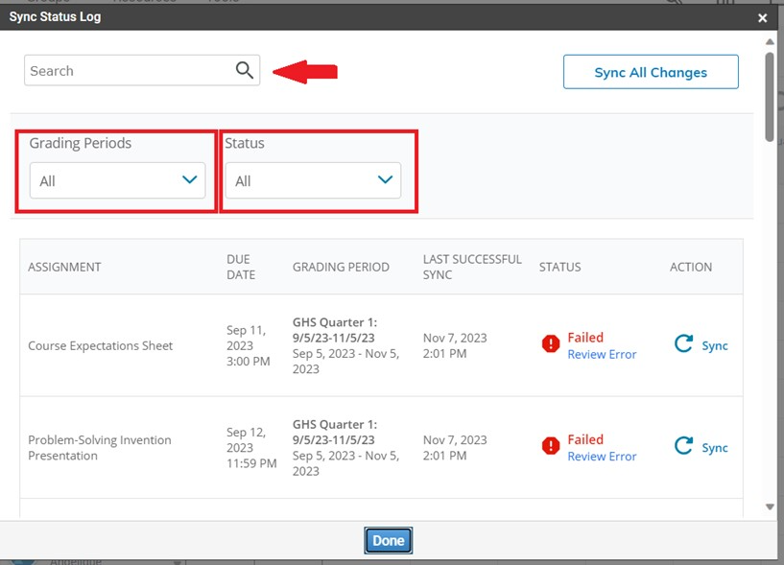Click the Last Successful Sync column header
The width and height of the screenshot is (784, 565).
click(472, 267)
